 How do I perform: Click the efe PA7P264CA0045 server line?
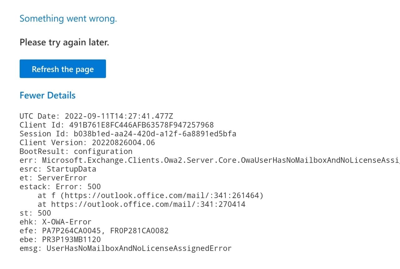[94, 231]
